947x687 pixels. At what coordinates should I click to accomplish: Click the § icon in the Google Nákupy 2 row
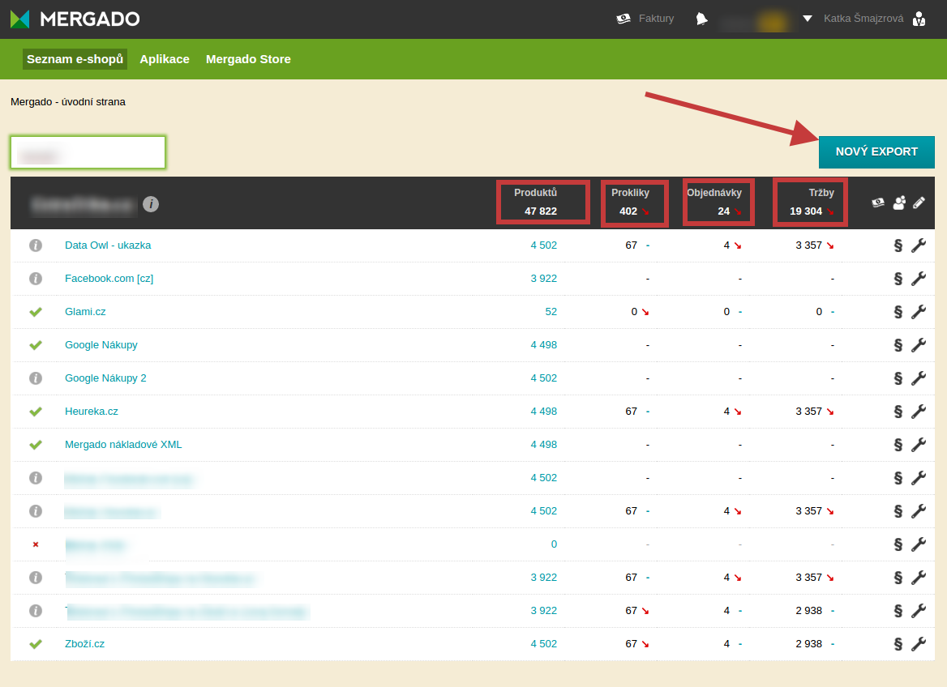click(x=898, y=378)
